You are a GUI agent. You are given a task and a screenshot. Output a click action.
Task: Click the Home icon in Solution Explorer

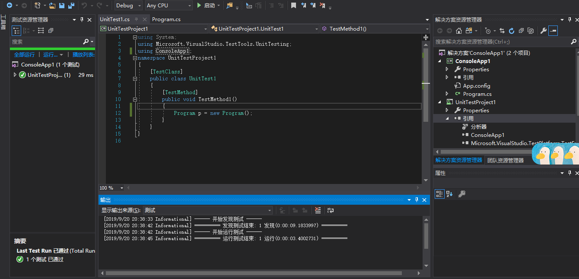[459, 31]
